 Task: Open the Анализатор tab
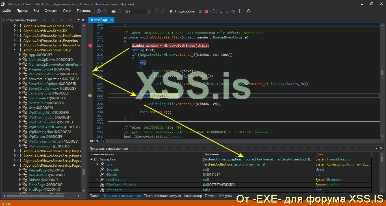coord(193,196)
